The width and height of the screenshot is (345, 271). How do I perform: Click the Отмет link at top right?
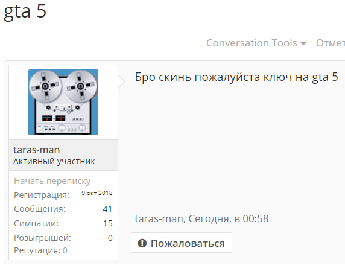click(331, 43)
